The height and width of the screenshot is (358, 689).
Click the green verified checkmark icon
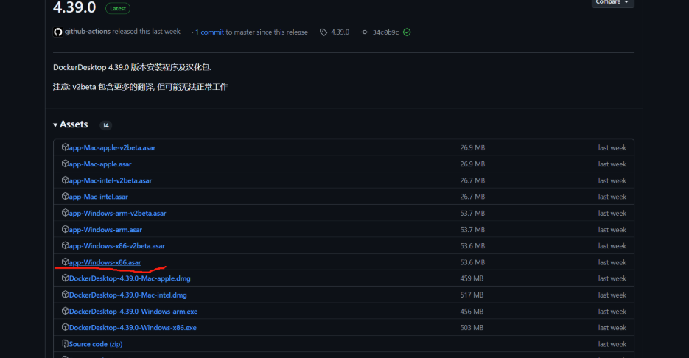point(407,32)
